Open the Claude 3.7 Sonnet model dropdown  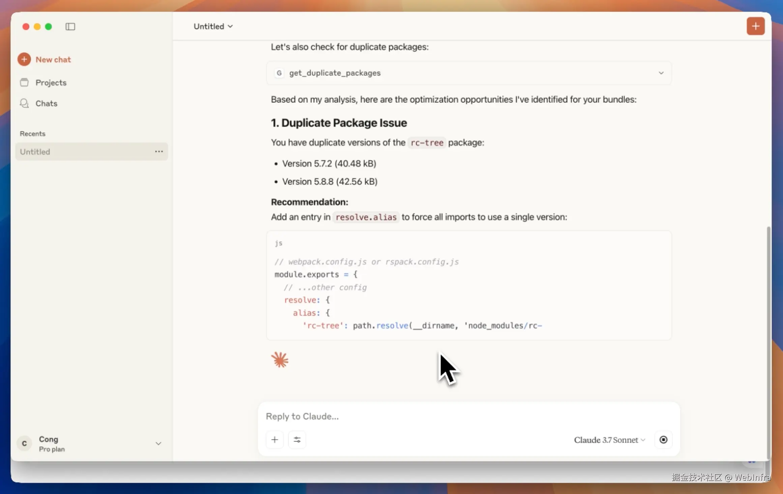click(x=609, y=439)
